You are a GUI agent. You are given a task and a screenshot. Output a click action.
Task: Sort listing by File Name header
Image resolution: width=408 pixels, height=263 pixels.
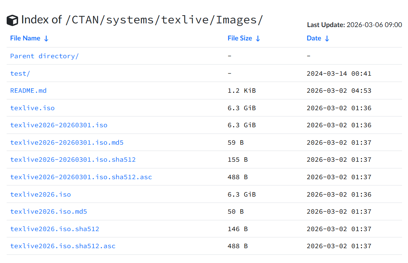point(25,38)
